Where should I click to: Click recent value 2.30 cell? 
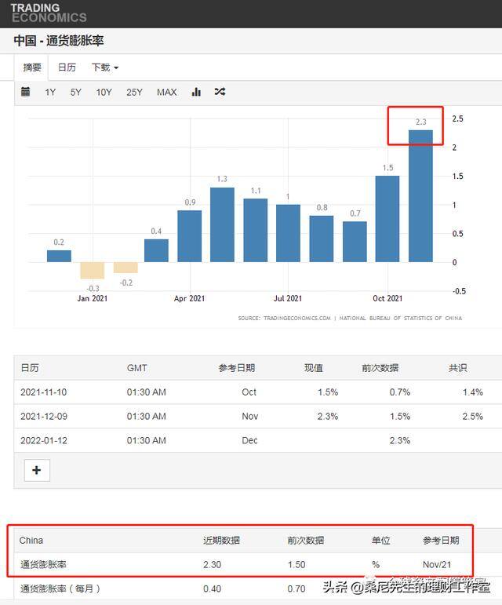coord(212,564)
